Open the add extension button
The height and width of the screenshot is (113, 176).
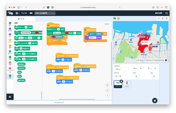pos(10,97)
